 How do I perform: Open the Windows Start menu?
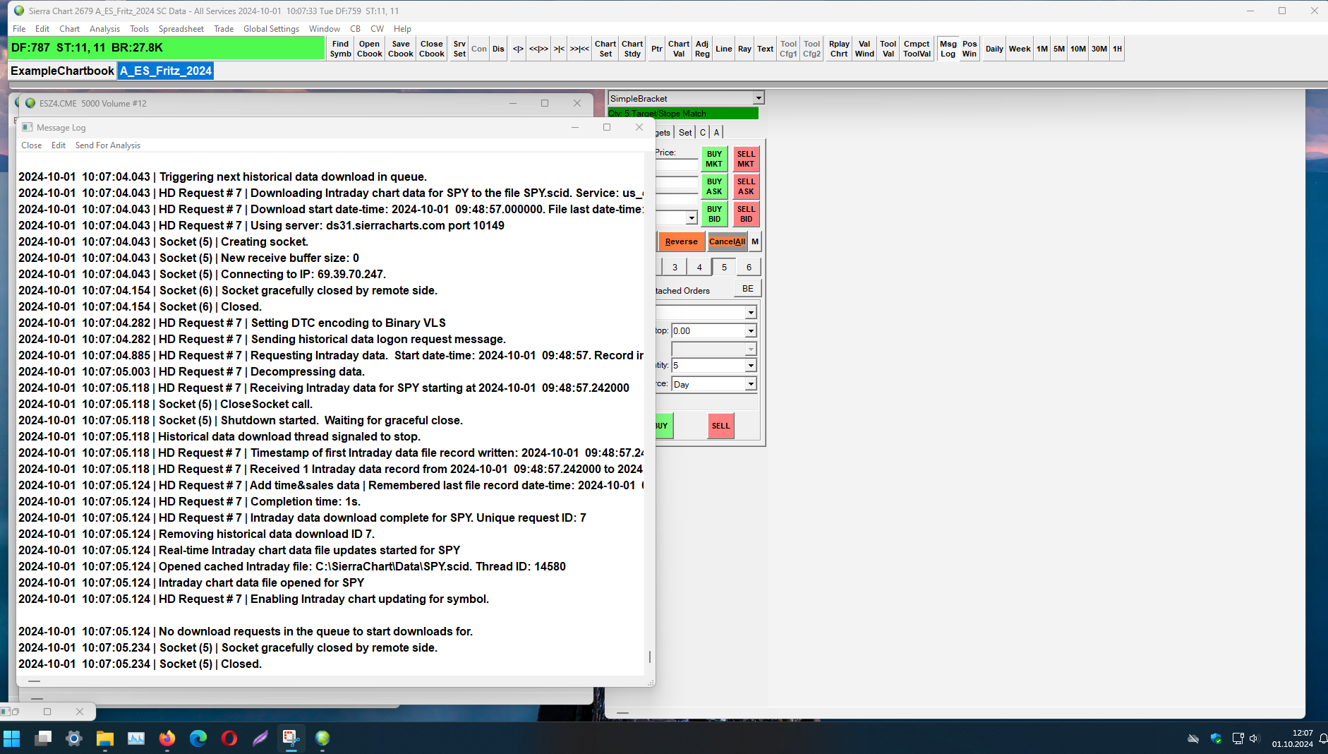coord(12,738)
